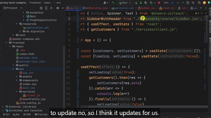211x118 pixels.
Task: Open the Problems tool window button
Action: tap(41, 114)
